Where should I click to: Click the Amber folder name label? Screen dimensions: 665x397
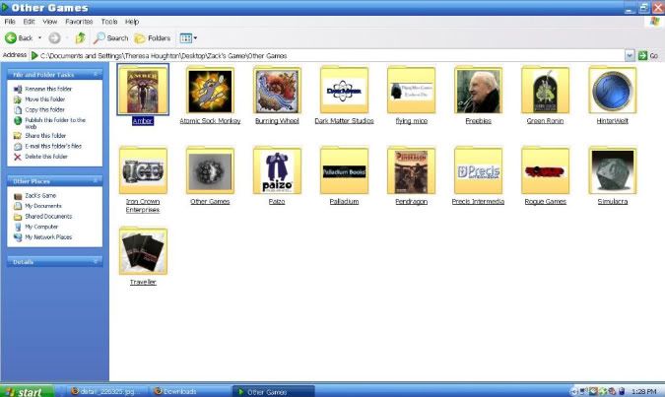click(143, 121)
